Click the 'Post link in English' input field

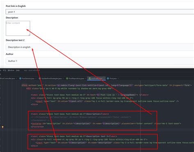coord(100,12)
